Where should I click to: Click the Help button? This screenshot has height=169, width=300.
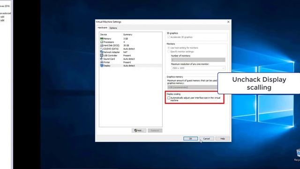(223, 138)
